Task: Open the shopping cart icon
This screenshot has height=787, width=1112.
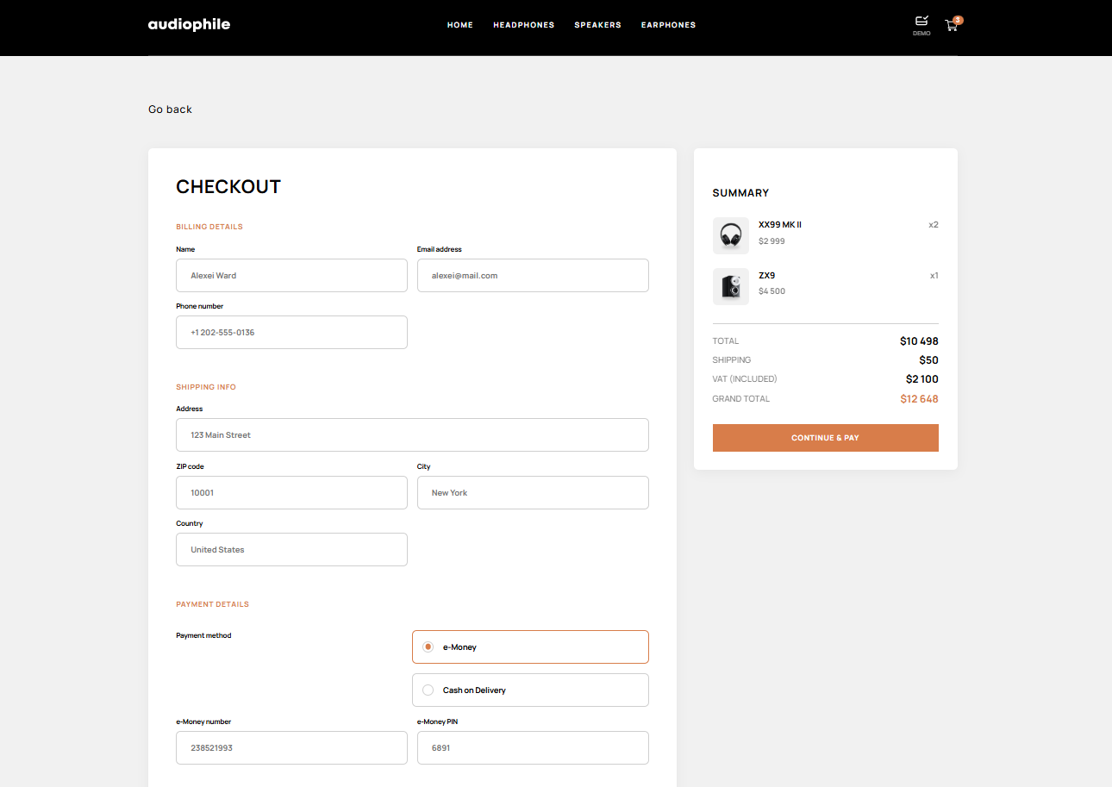Action: [952, 25]
